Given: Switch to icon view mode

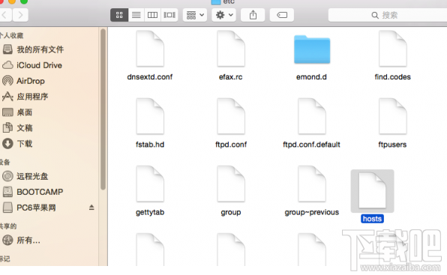Looking at the screenshot, I should (x=119, y=15).
